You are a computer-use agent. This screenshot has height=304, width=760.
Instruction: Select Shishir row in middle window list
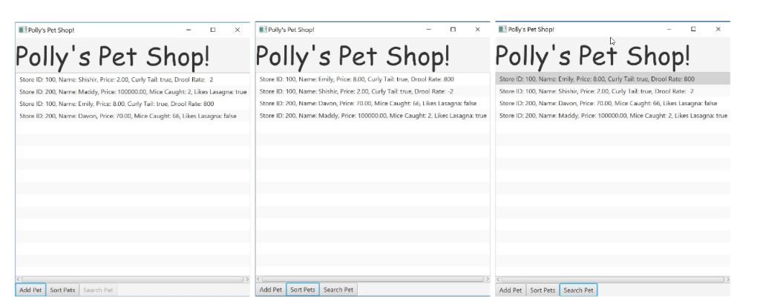(373, 91)
